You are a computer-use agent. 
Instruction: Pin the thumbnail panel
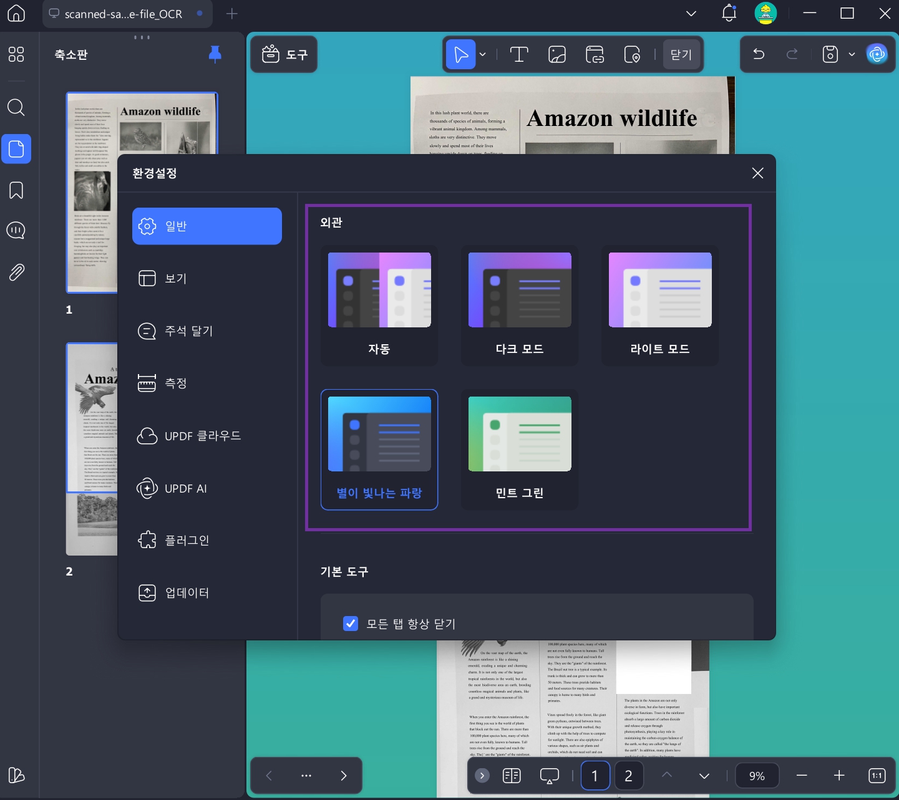[x=215, y=54]
